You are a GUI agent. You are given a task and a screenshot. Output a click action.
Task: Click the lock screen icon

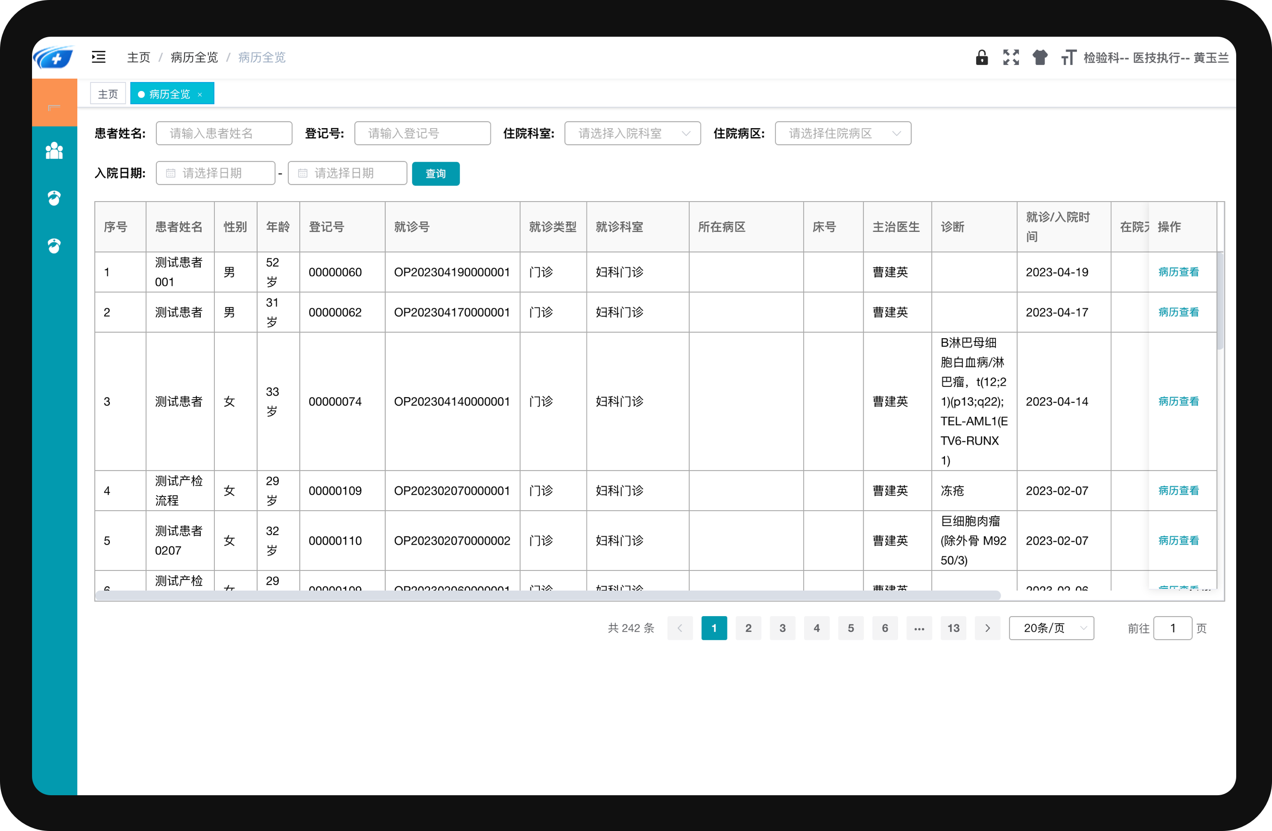point(982,57)
